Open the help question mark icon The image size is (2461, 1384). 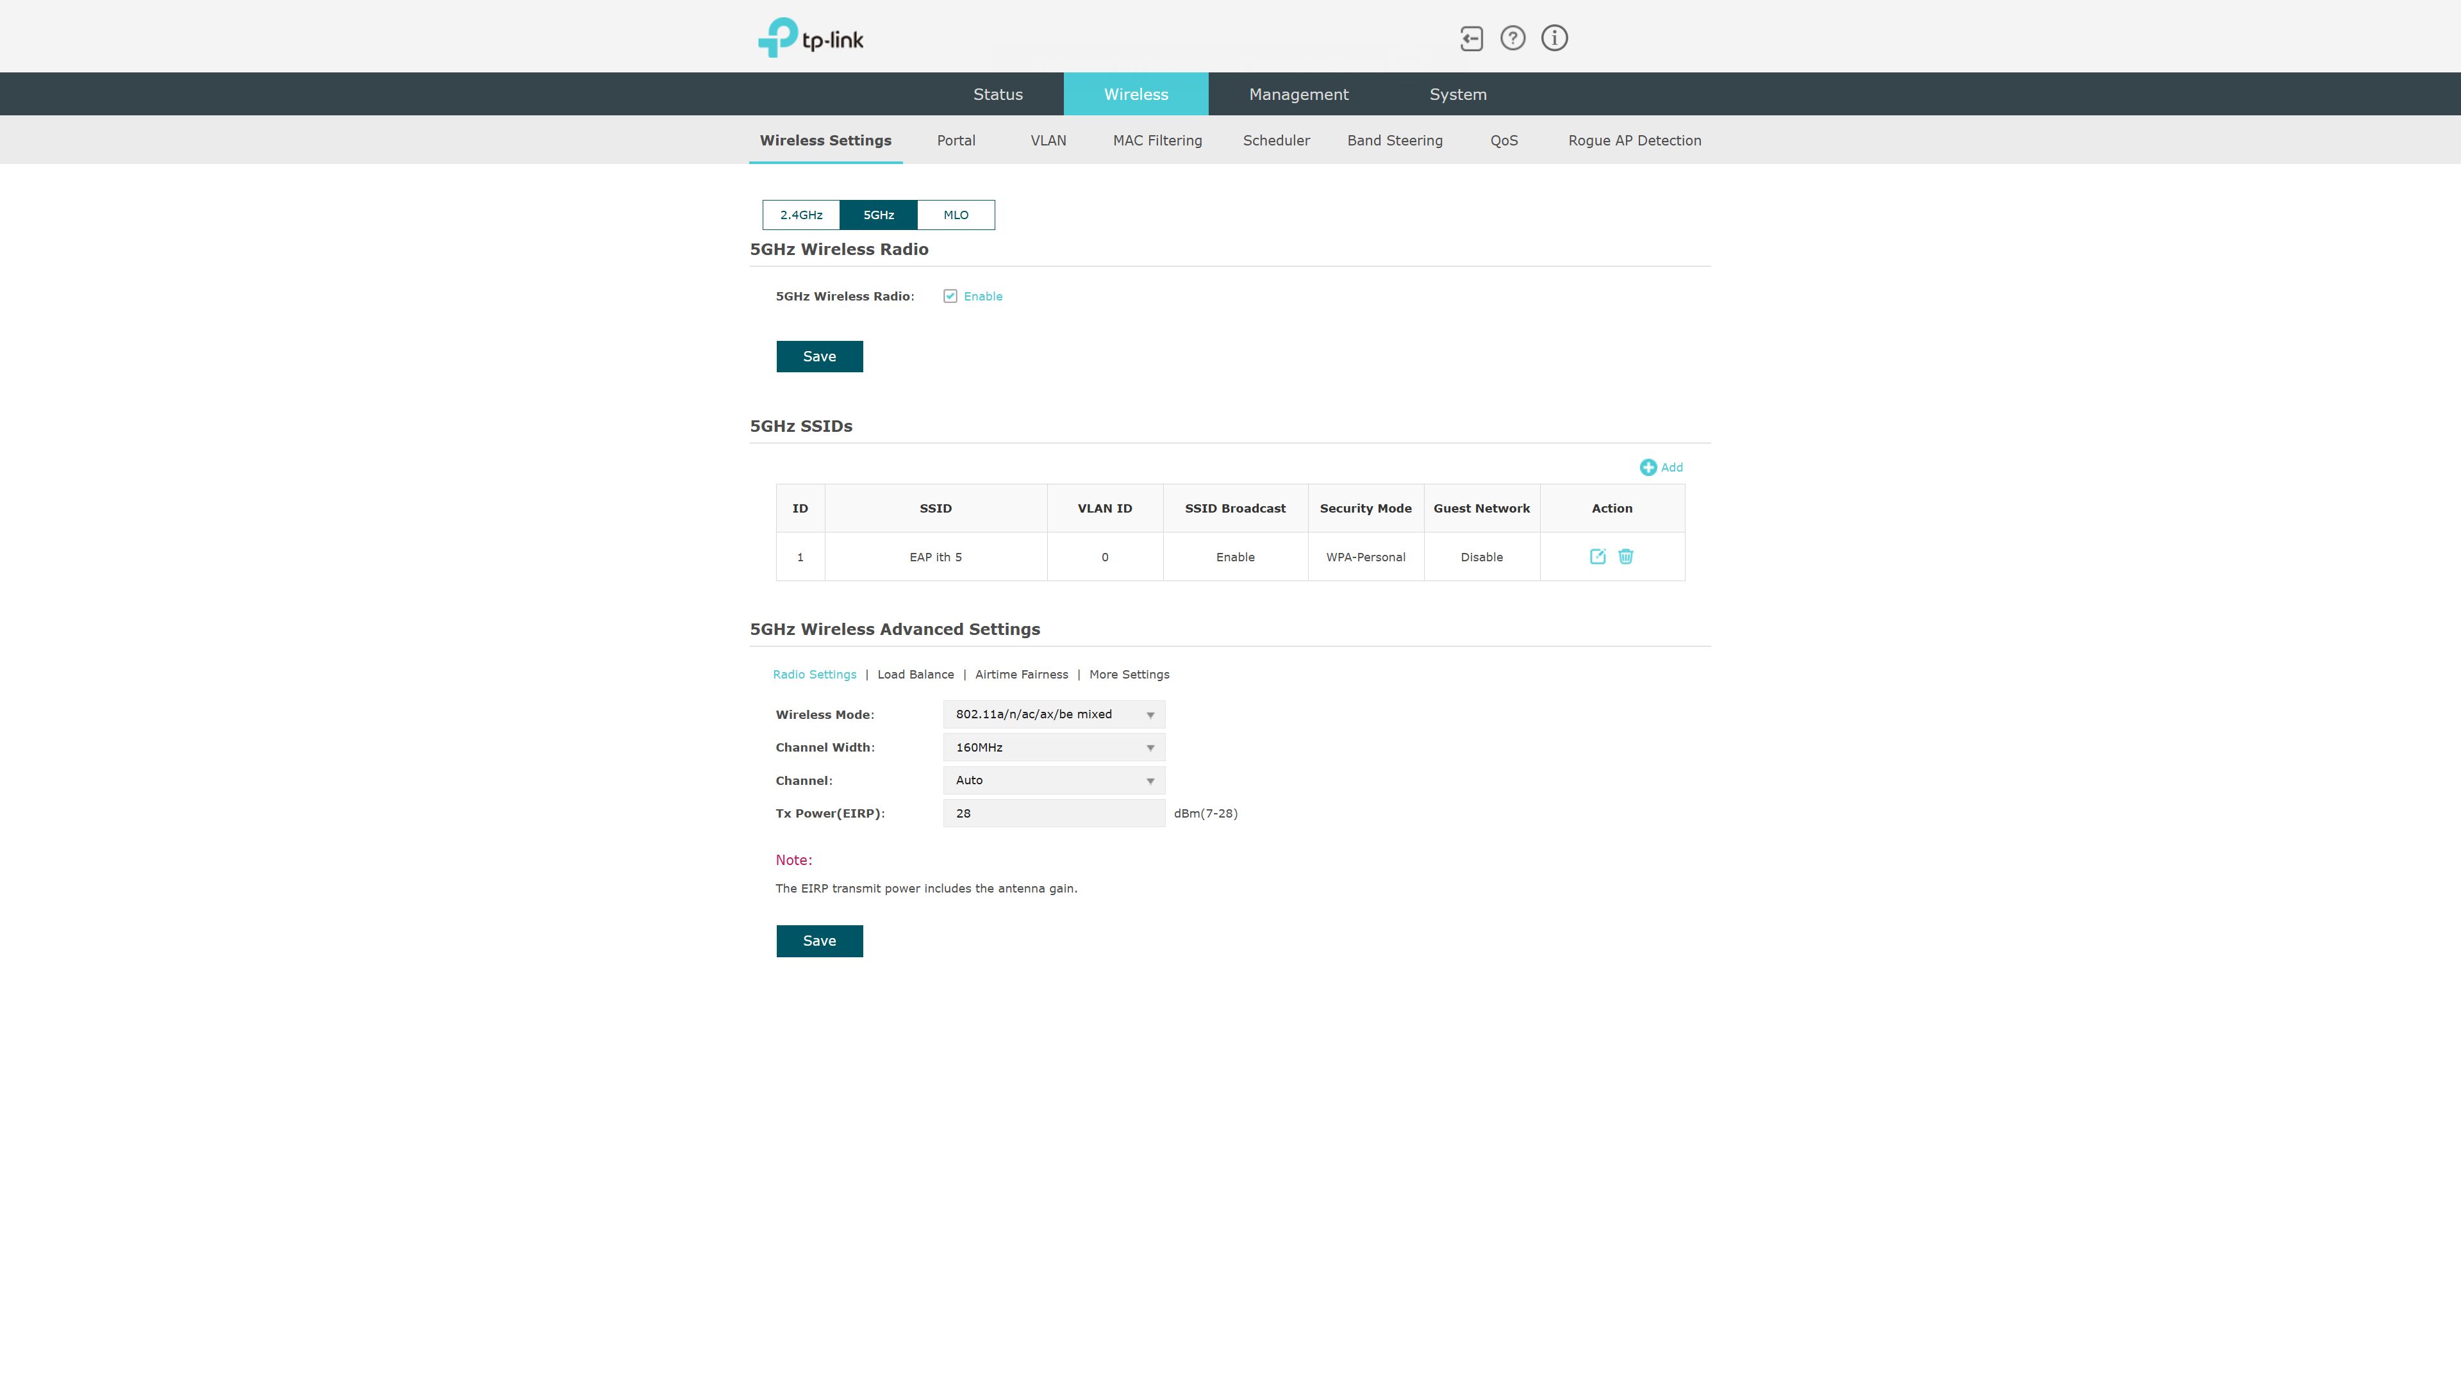point(1512,38)
